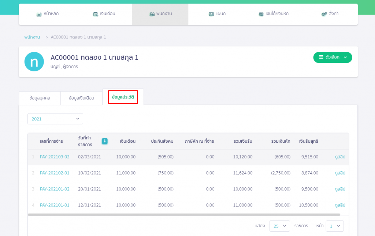
Task: Click total income 11,624.00
Action: coord(243,173)
